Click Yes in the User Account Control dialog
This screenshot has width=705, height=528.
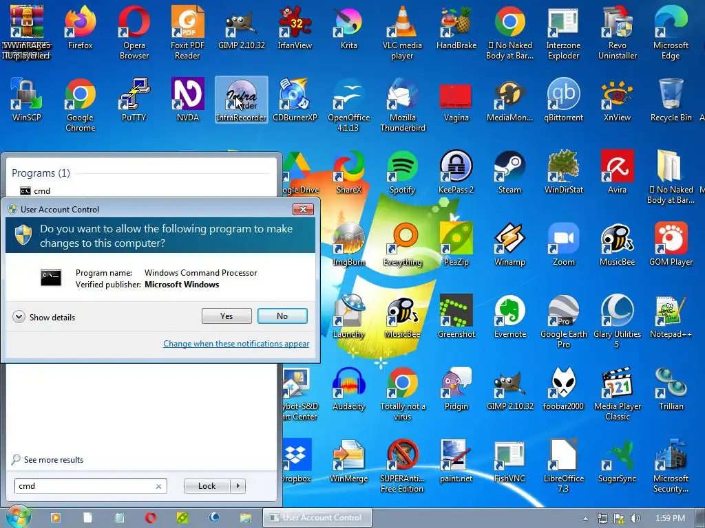(x=227, y=316)
